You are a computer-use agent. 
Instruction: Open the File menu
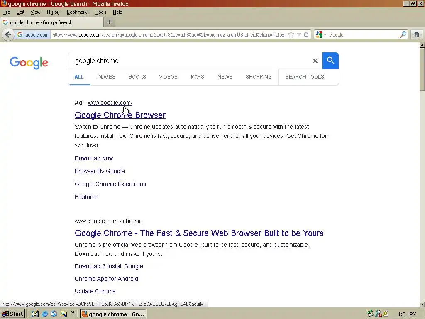point(7,12)
